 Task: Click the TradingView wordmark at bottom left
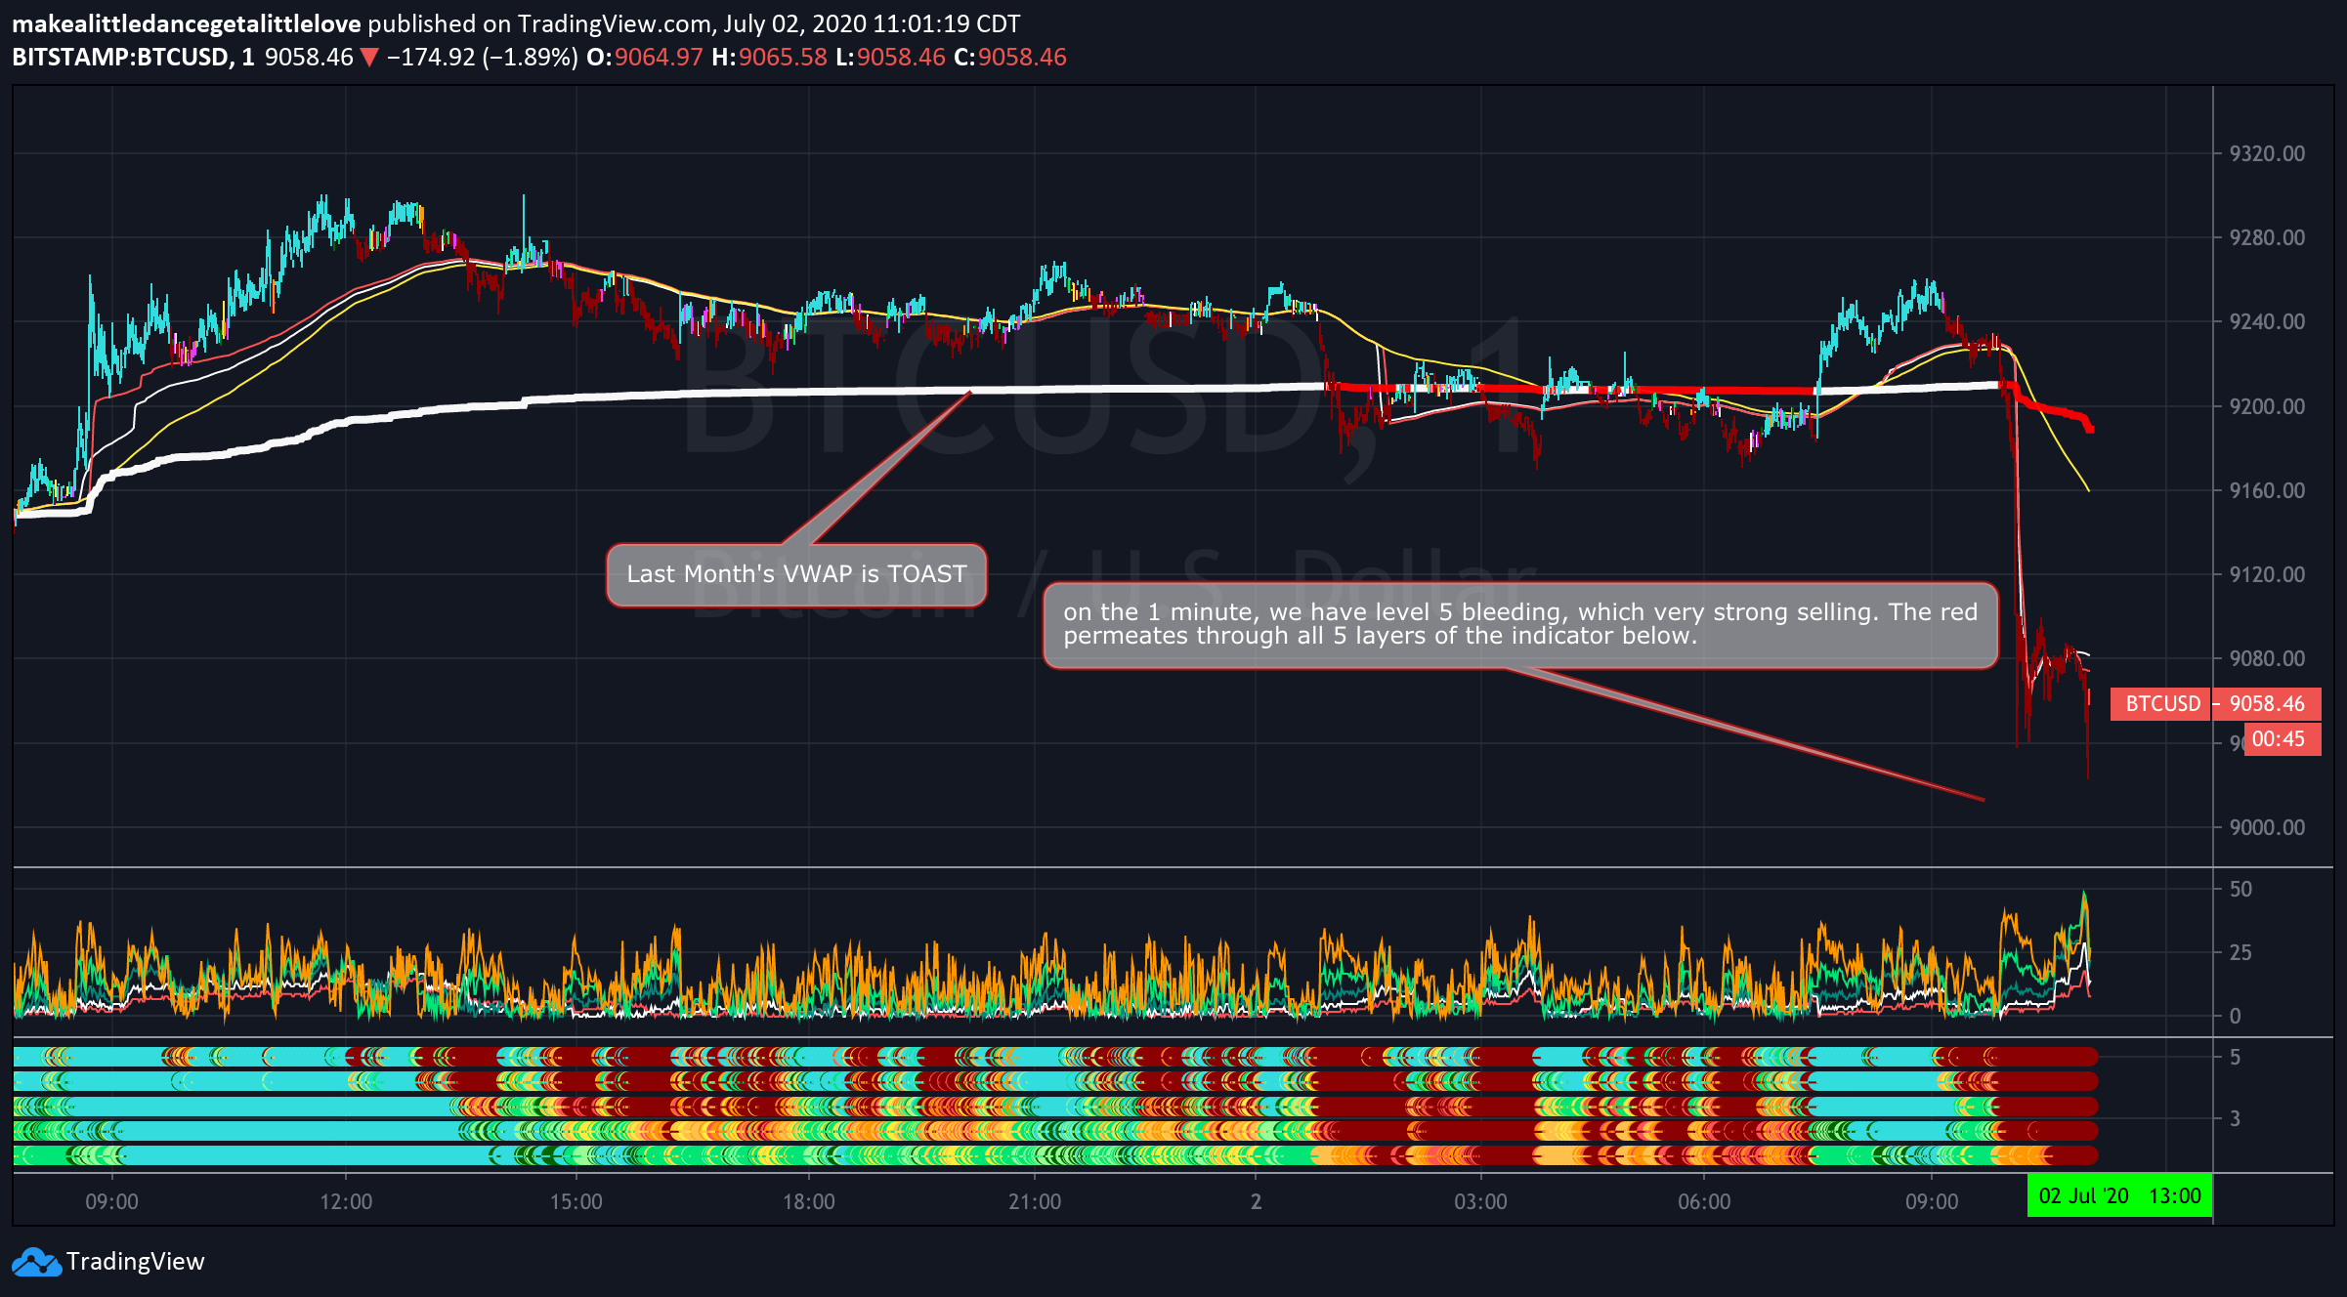click(x=135, y=1262)
